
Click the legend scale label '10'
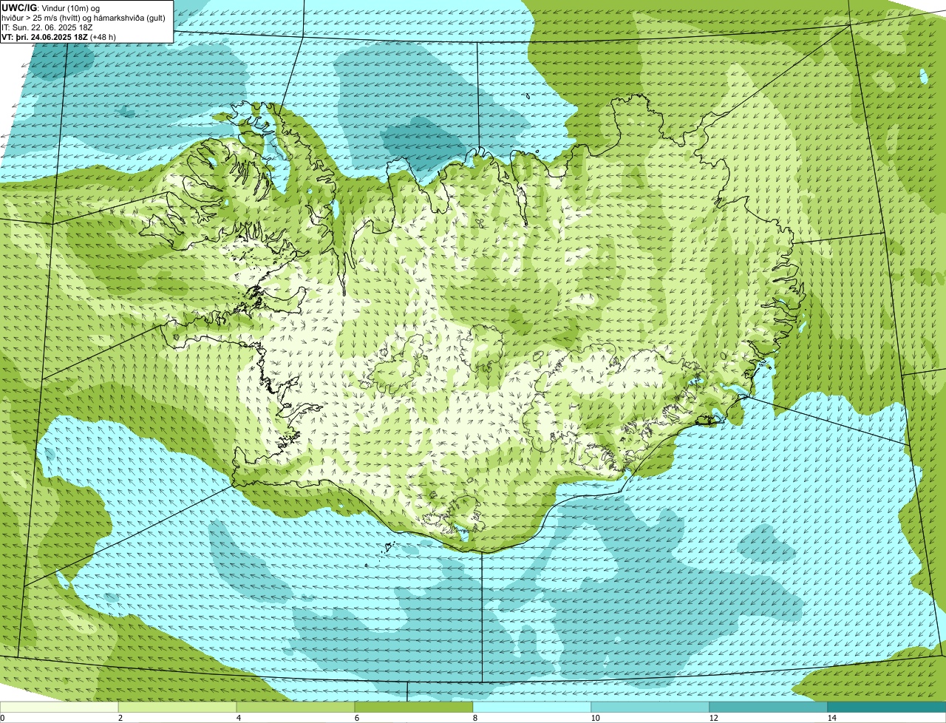(595, 718)
